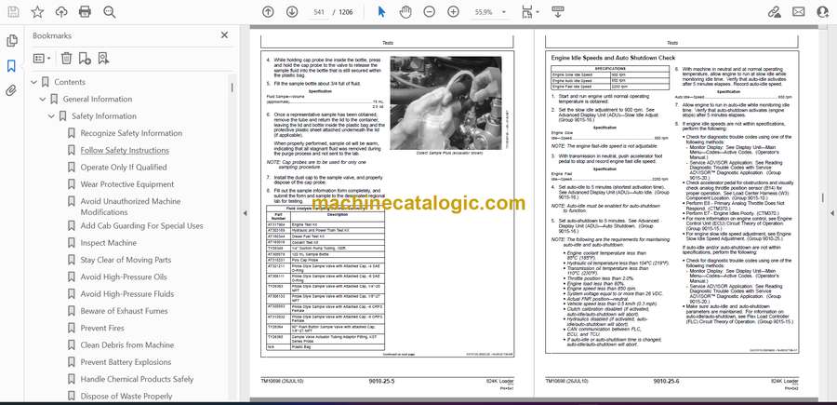
Task: Open Dispose of Waste Properly bookmark
Action: (x=126, y=397)
